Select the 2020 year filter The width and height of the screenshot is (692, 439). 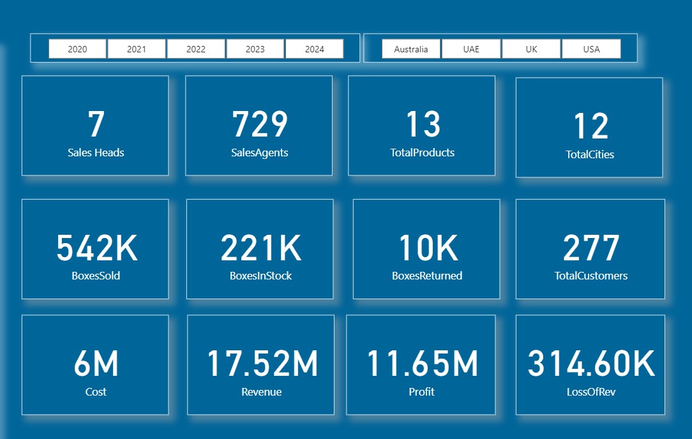(x=77, y=48)
